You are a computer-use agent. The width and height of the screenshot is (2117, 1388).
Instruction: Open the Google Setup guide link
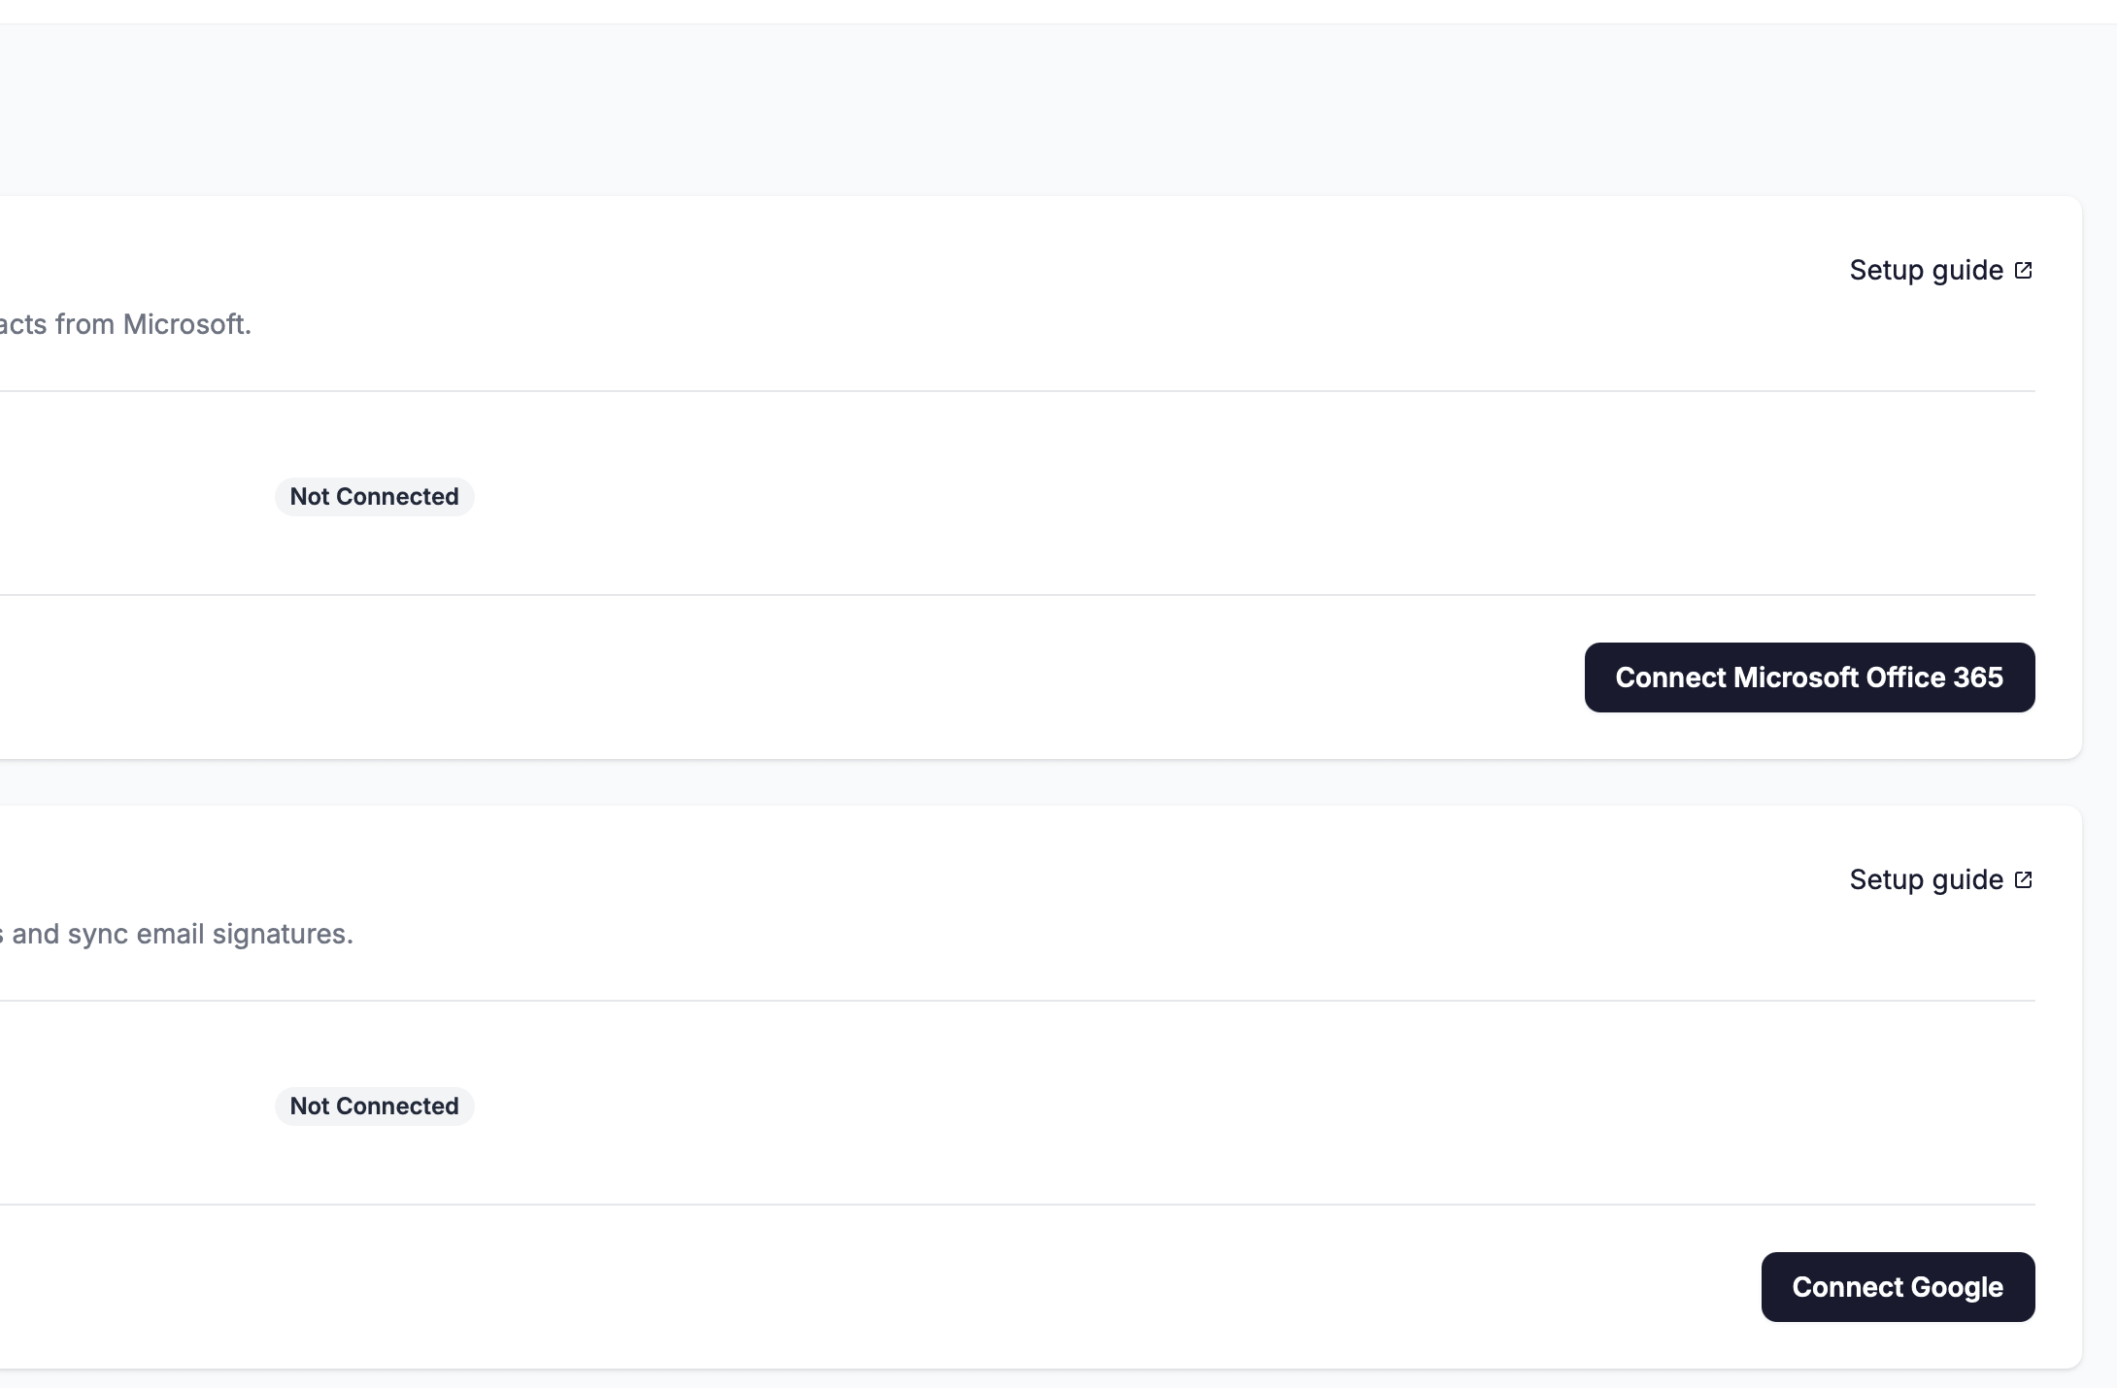(x=1940, y=879)
